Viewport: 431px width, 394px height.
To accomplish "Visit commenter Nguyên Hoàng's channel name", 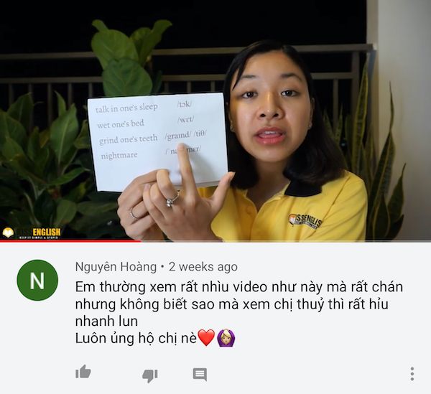I will point(116,266).
